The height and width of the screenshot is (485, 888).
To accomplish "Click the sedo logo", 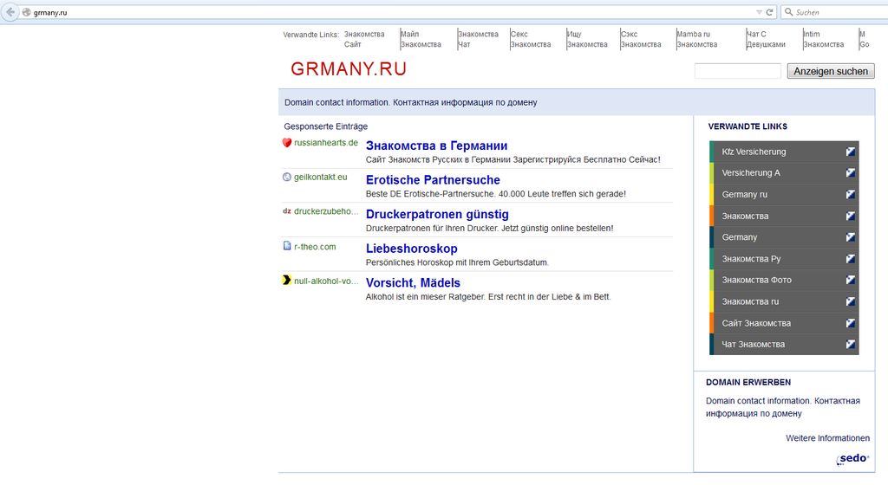I will (x=852, y=458).
